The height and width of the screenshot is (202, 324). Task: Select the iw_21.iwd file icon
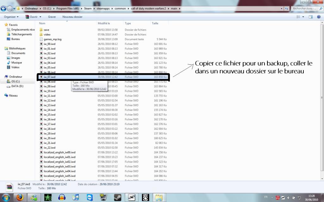tap(41, 143)
